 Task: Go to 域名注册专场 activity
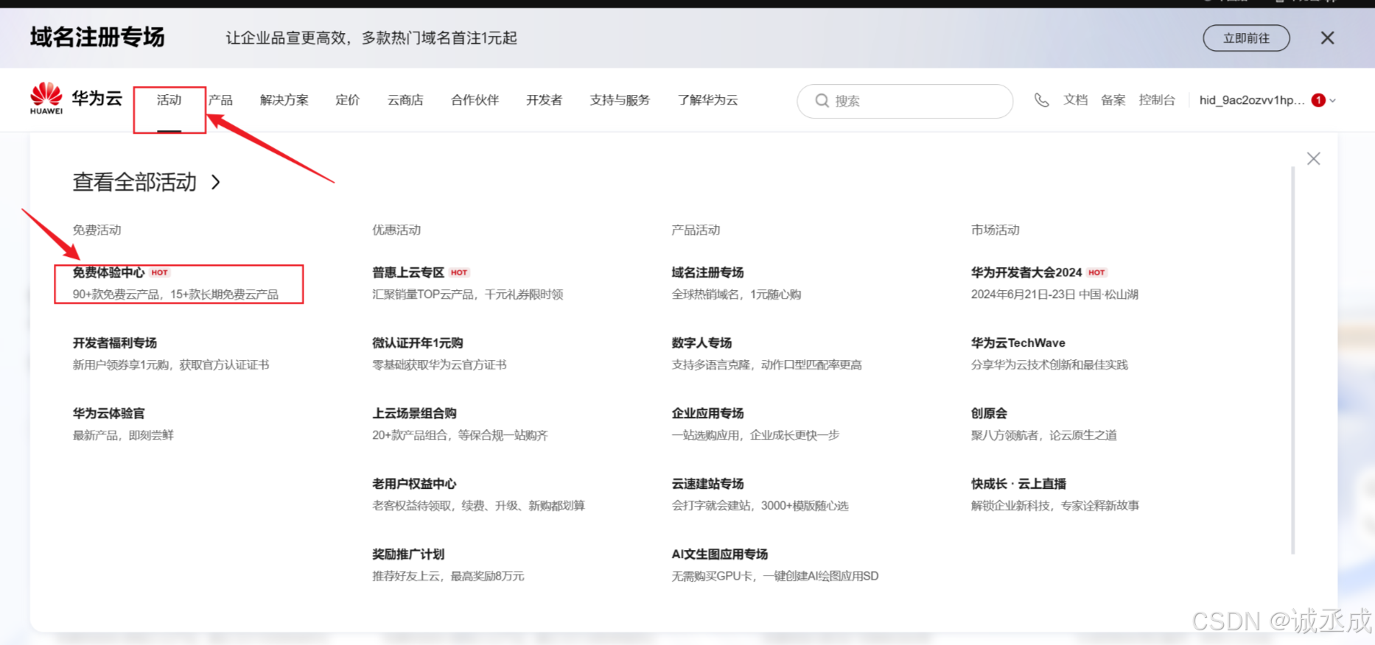point(707,272)
